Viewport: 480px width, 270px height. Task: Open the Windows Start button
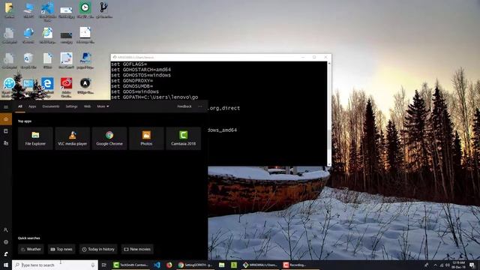point(6,265)
